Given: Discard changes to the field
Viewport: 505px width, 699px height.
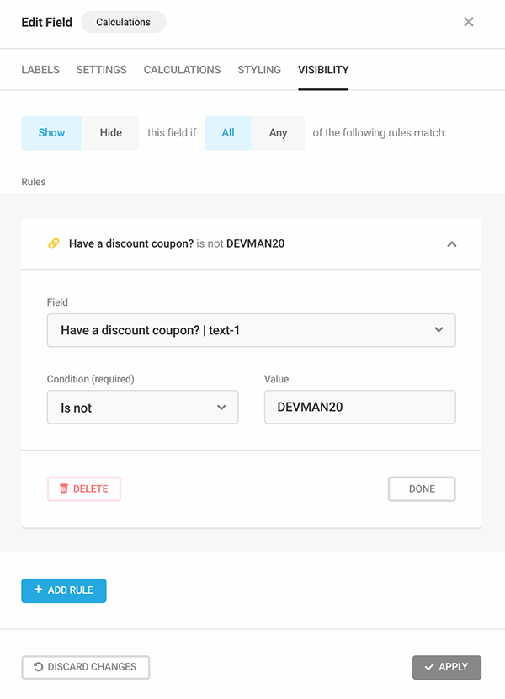Looking at the screenshot, I should pyautogui.click(x=85, y=667).
